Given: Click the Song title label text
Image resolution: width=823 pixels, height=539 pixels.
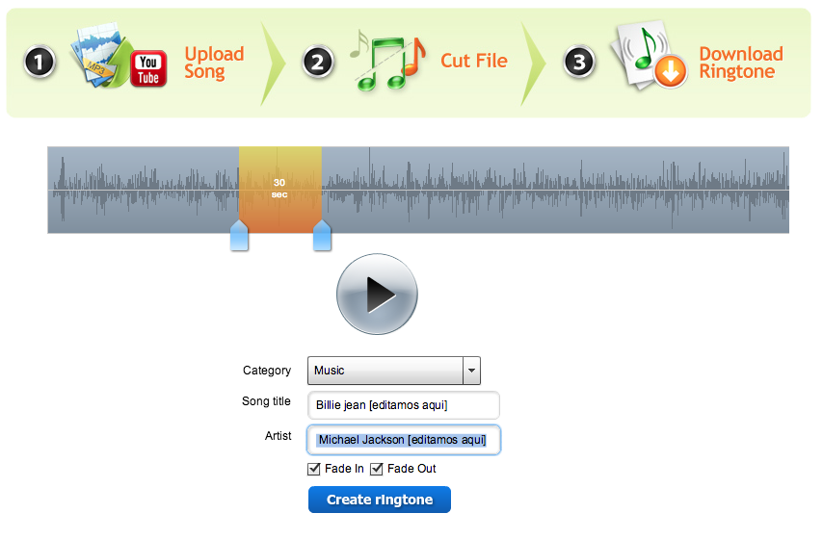Looking at the screenshot, I should point(266,401).
